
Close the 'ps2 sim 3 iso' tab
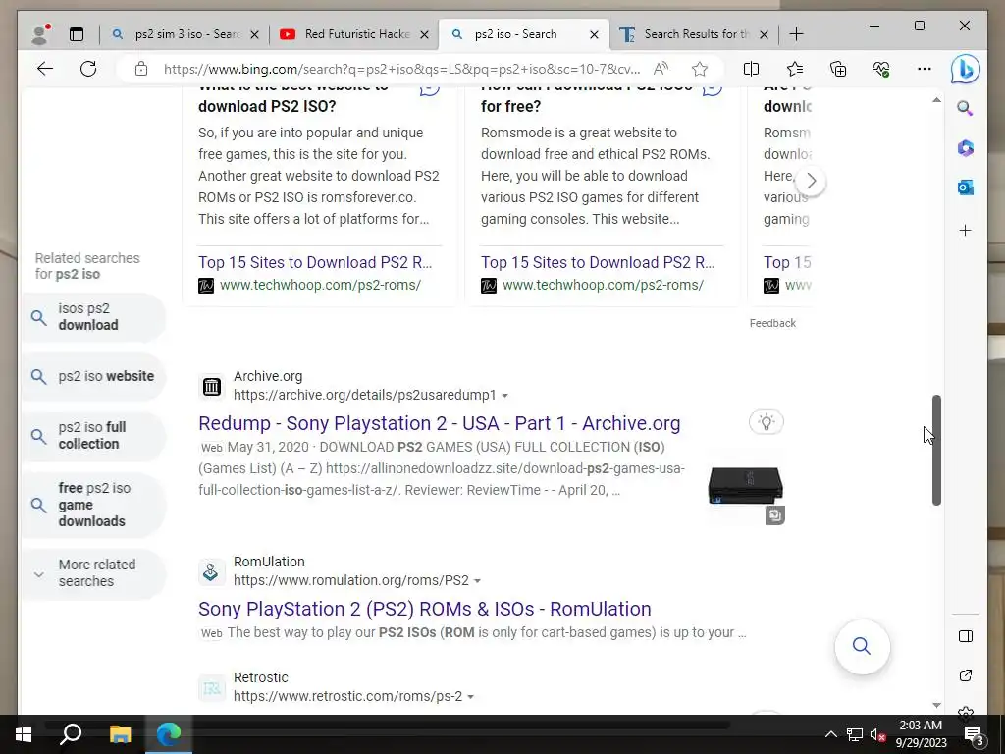click(254, 34)
